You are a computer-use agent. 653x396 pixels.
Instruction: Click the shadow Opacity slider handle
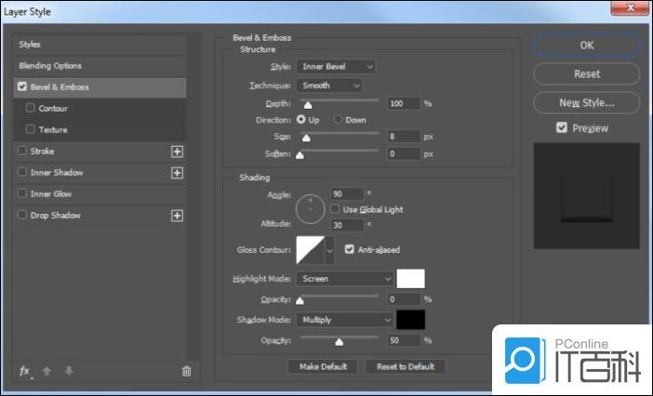340,341
